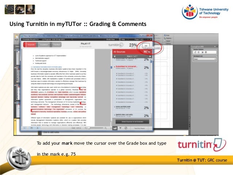Screen dimensions: 233x175
Task: Open the Select dropdown in PowerPoint ribbon
Action: (167, 41)
